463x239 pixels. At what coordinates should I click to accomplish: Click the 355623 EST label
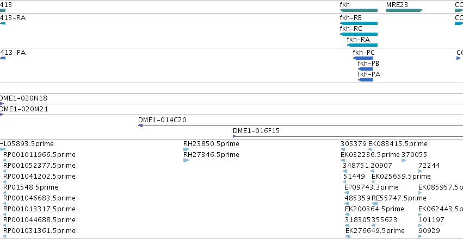click(384, 220)
